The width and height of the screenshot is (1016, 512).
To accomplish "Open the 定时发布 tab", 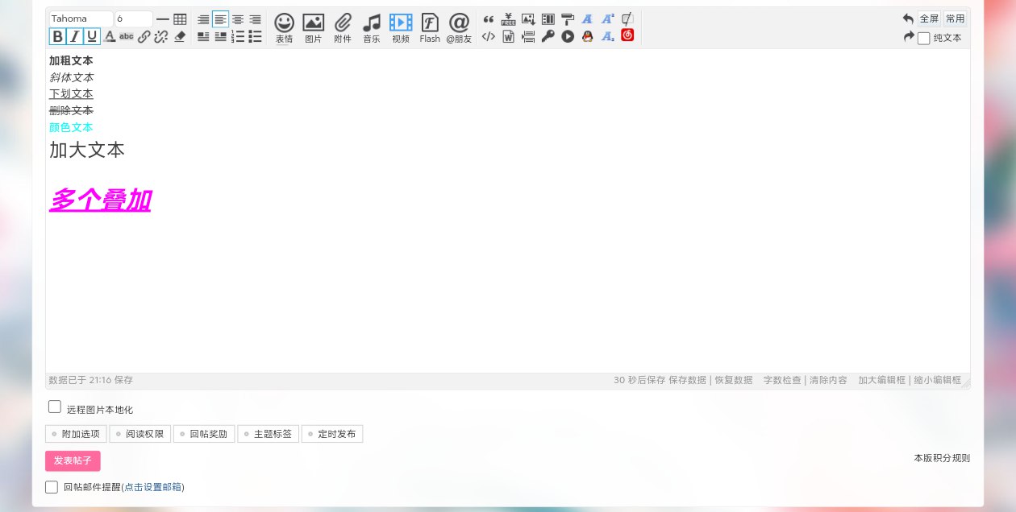I will 332,434.
